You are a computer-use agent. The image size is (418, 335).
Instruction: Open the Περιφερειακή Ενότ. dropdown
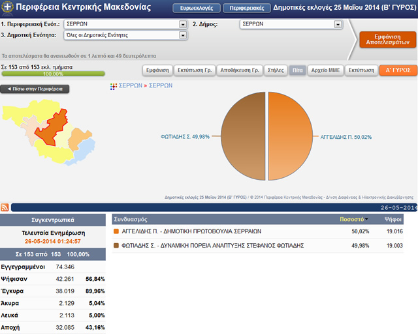coord(183,24)
